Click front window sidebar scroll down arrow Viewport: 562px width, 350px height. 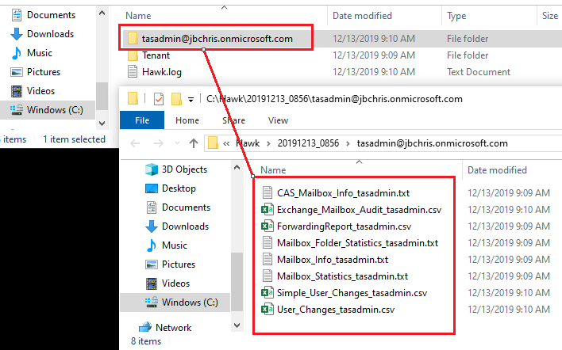pos(237,325)
